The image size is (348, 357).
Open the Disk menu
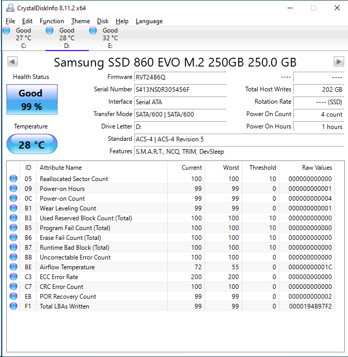103,21
